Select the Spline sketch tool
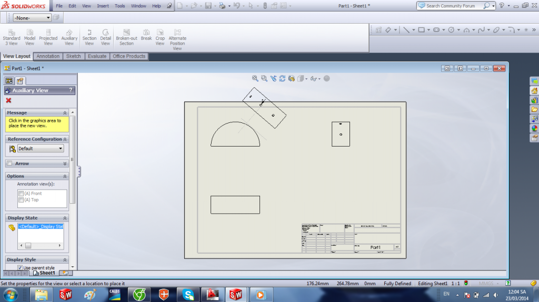Screen dimensions: 539x302 481,30
